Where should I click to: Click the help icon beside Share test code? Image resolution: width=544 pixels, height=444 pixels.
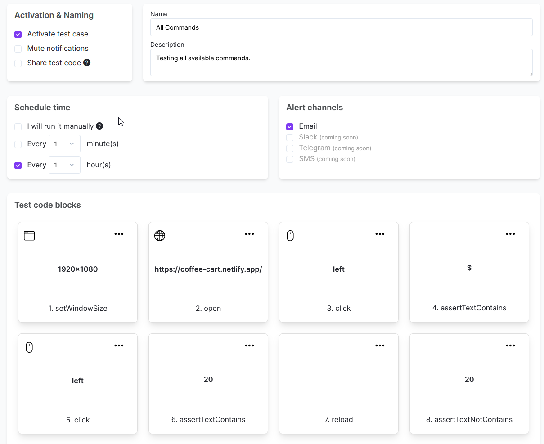86,63
